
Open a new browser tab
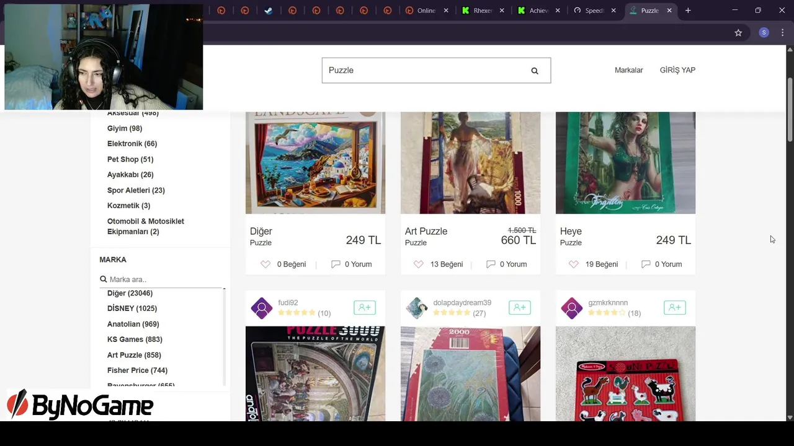click(x=688, y=11)
